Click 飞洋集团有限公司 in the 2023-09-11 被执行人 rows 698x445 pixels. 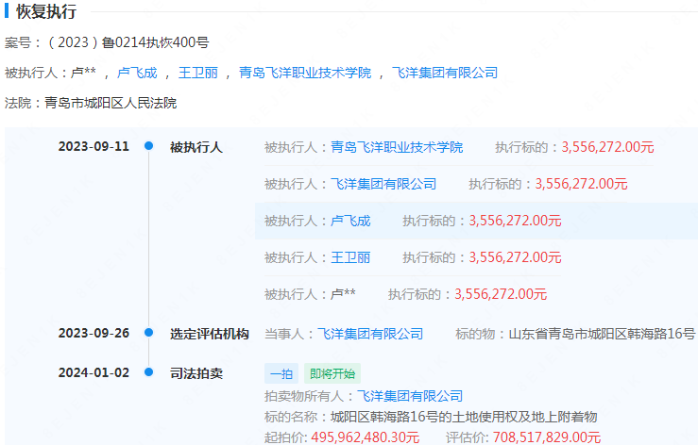(x=383, y=184)
